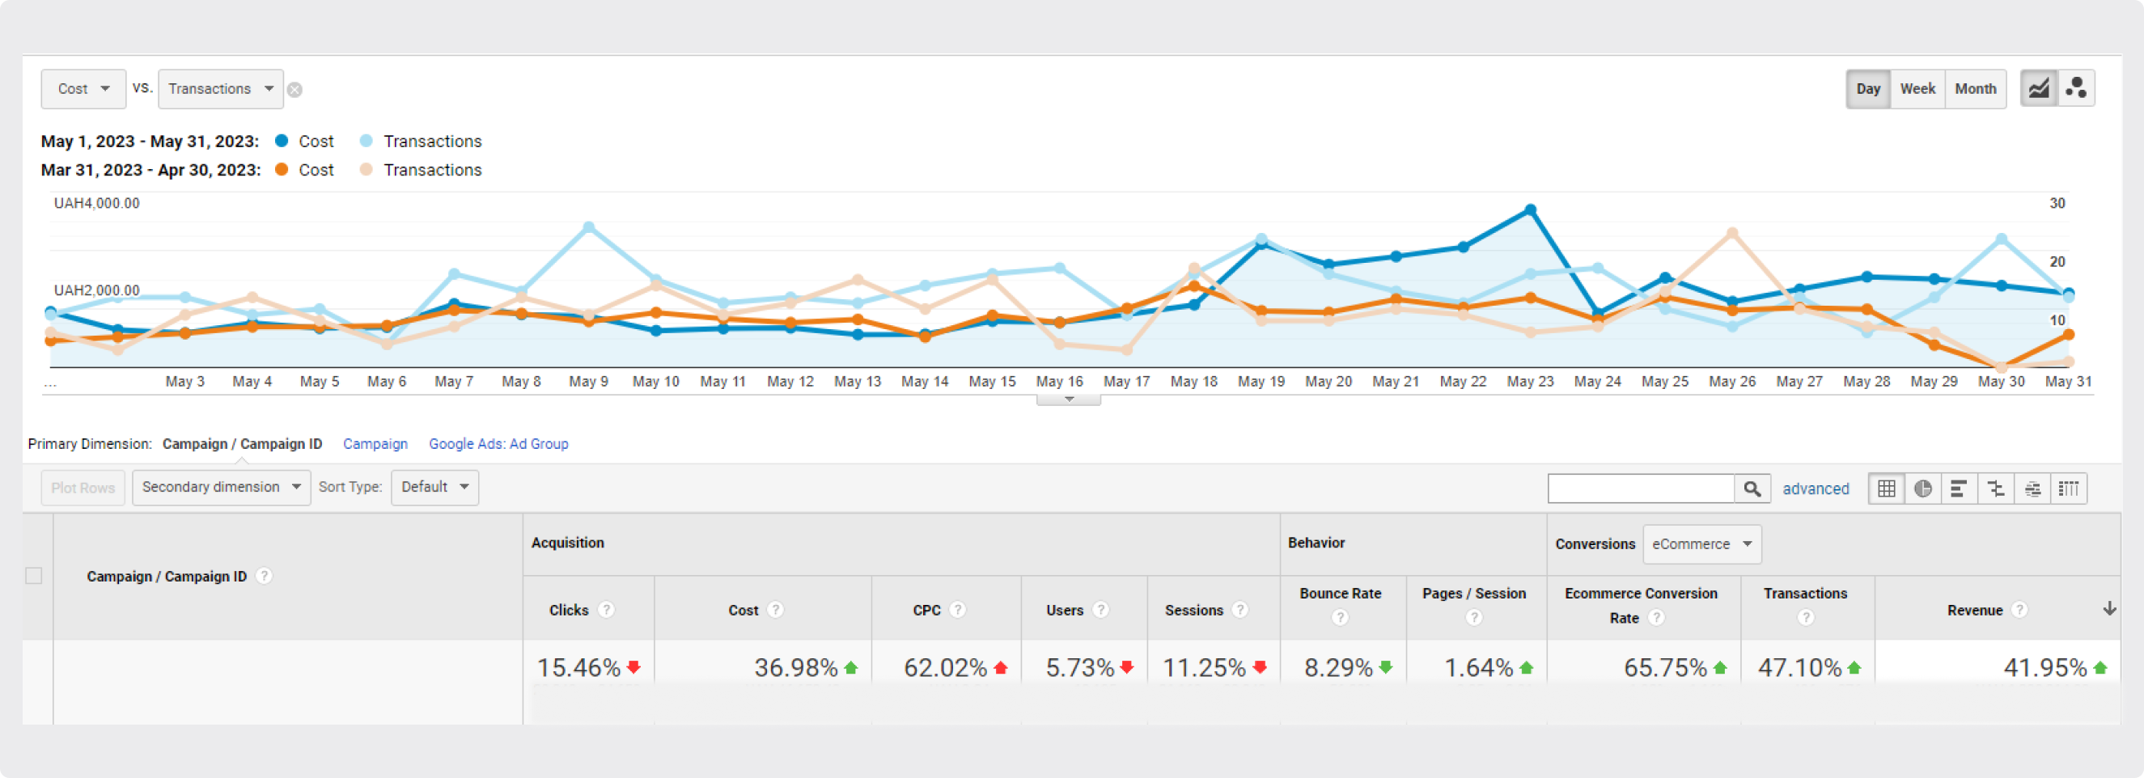Open the eCommerce conversions dropdown
2144x778 pixels.
(x=1701, y=543)
